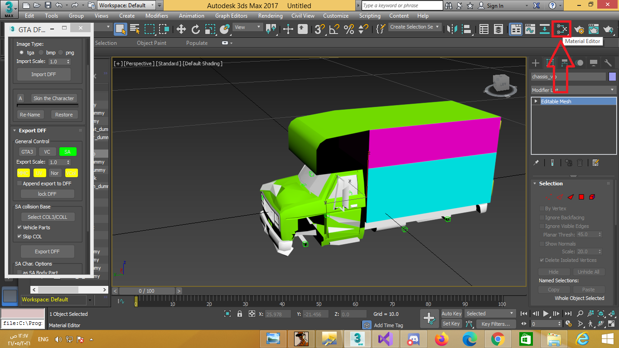Screen dimensions: 619x348
Task: Select the bmp image type radio button
Action: tap(41, 52)
